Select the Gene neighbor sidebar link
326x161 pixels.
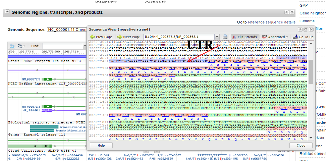313,13
